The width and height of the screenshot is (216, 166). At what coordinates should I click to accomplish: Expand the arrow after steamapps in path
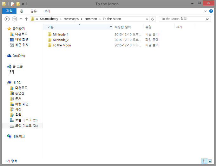[82, 19]
